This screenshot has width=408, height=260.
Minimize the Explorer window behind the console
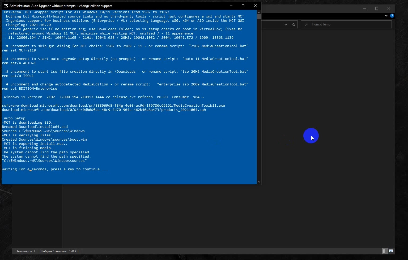[365, 8]
